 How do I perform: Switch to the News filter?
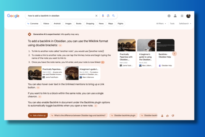pos(101,24)
